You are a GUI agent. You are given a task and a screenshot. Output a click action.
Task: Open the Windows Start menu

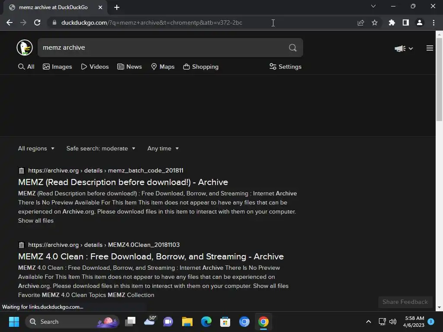pos(14,322)
